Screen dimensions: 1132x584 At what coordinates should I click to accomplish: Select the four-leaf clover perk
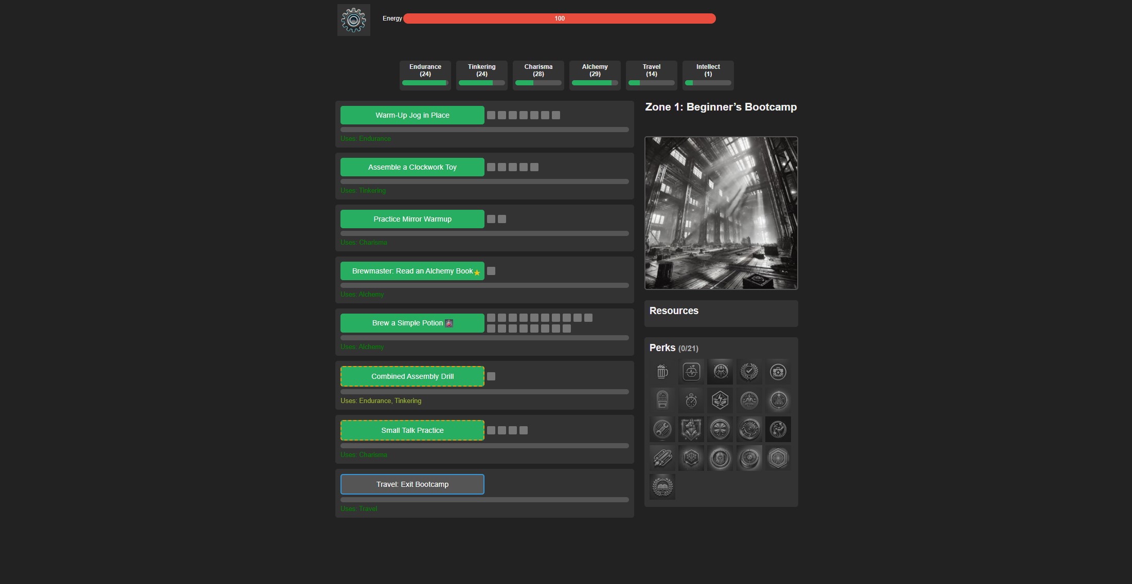(x=720, y=429)
